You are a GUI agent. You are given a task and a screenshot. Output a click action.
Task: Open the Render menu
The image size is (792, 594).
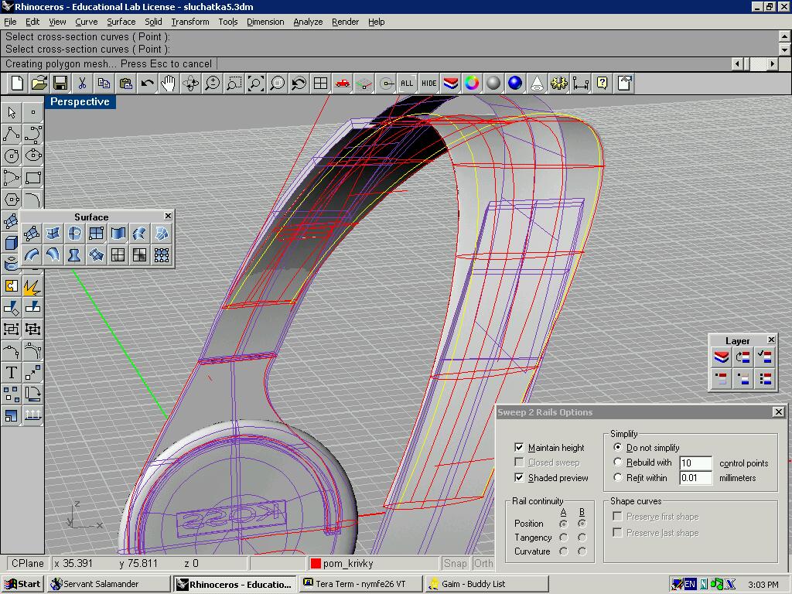click(x=346, y=22)
